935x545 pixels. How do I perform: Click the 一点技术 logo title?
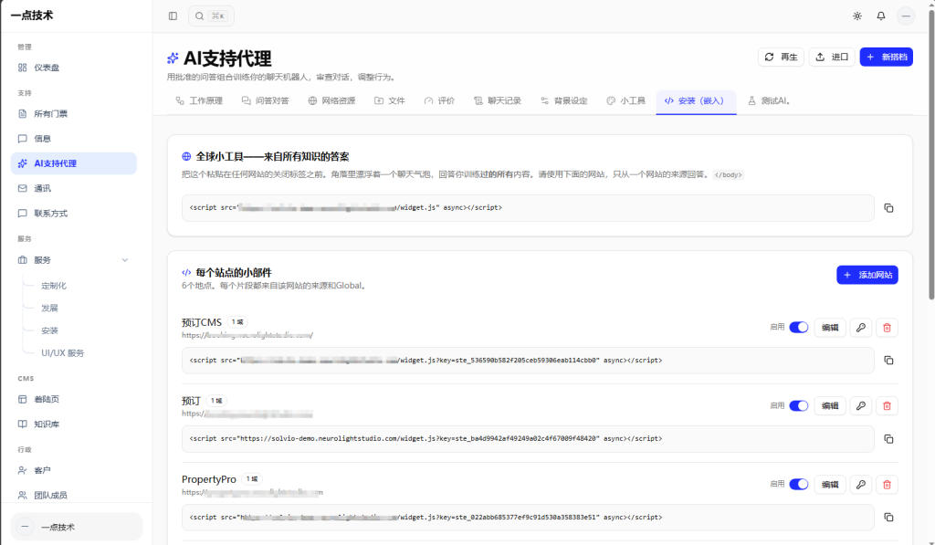point(32,16)
